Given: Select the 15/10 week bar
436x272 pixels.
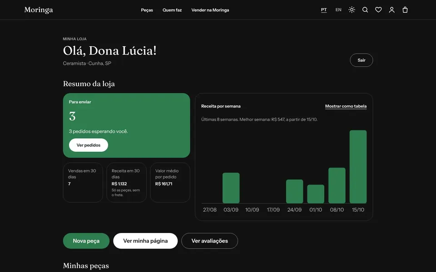Looking at the screenshot, I should coord(358,166).
